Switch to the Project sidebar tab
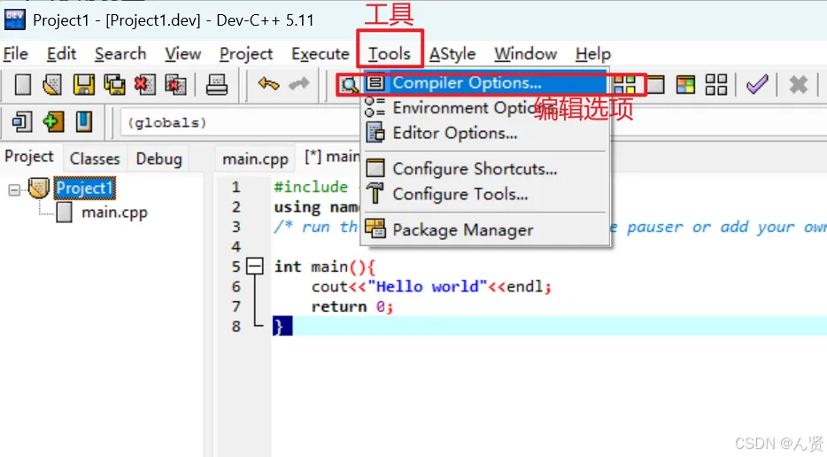Image resolution: width=827 pixels, height=457 pixels. click(x=29, y=157)
